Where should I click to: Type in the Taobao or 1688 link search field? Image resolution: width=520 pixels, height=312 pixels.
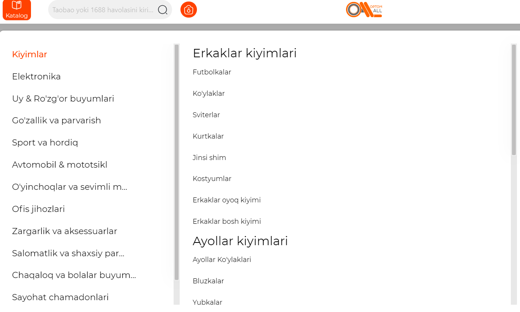point(102,10)
